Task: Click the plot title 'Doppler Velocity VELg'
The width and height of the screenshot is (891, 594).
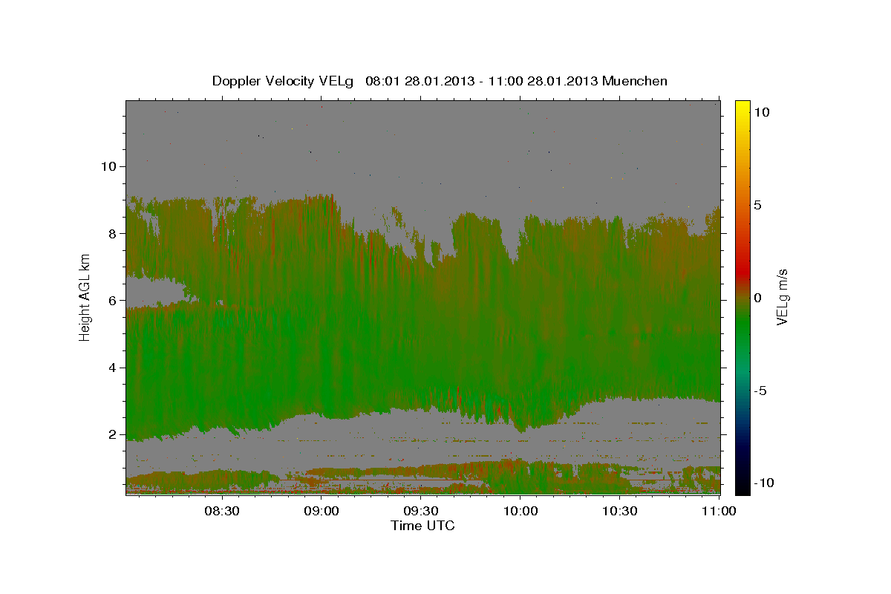Action: [283, 81]
